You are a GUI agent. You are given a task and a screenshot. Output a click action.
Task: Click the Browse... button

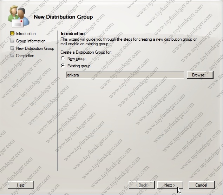point(200,75)
